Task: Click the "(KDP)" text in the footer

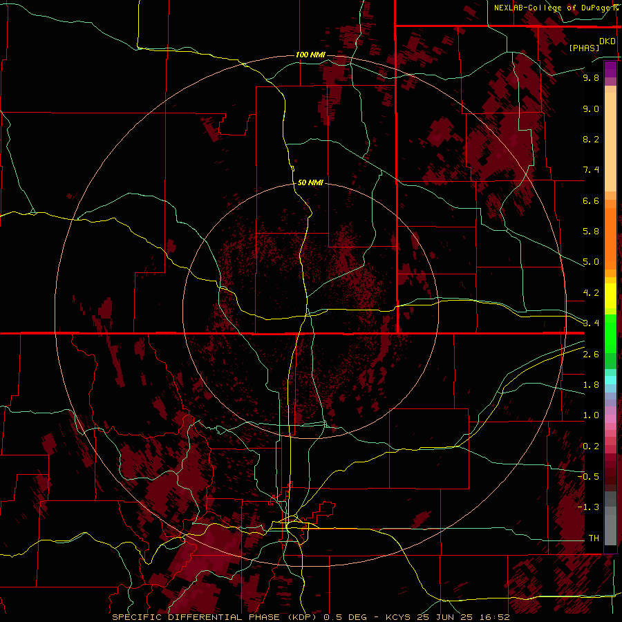Action: (x=302, y=617)
